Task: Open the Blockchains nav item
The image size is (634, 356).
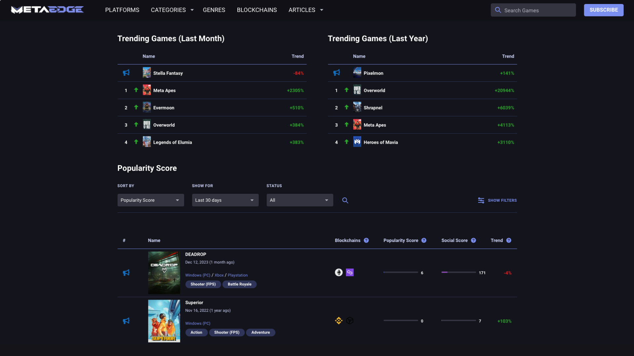Action: (257, 10)
